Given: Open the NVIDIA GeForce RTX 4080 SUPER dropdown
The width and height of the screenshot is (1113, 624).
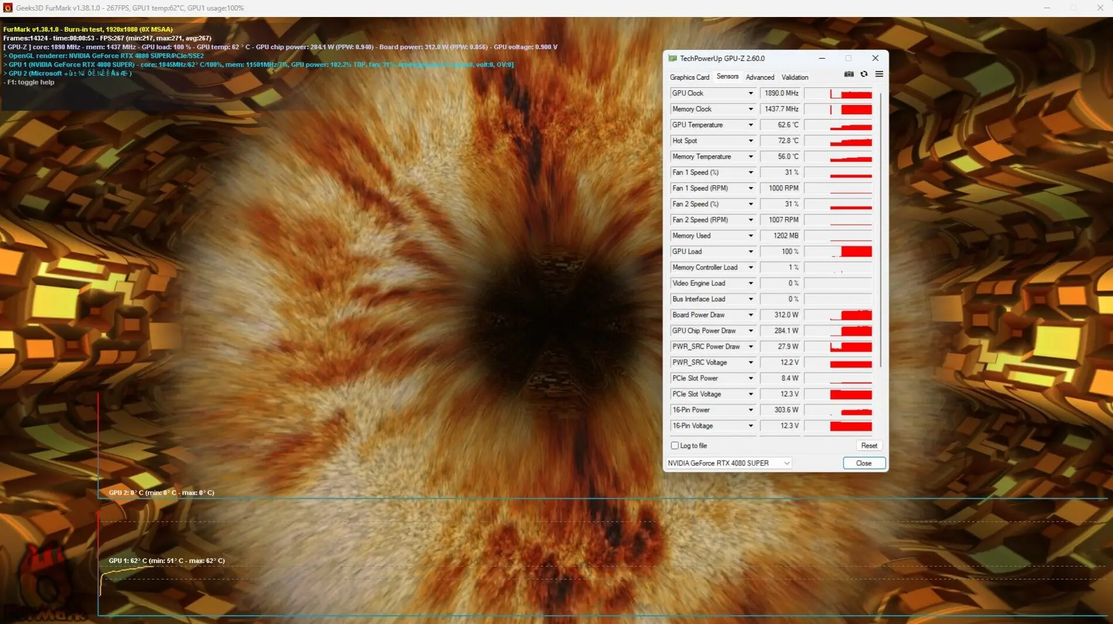Looking at the screenshot, I should (729, 463).
